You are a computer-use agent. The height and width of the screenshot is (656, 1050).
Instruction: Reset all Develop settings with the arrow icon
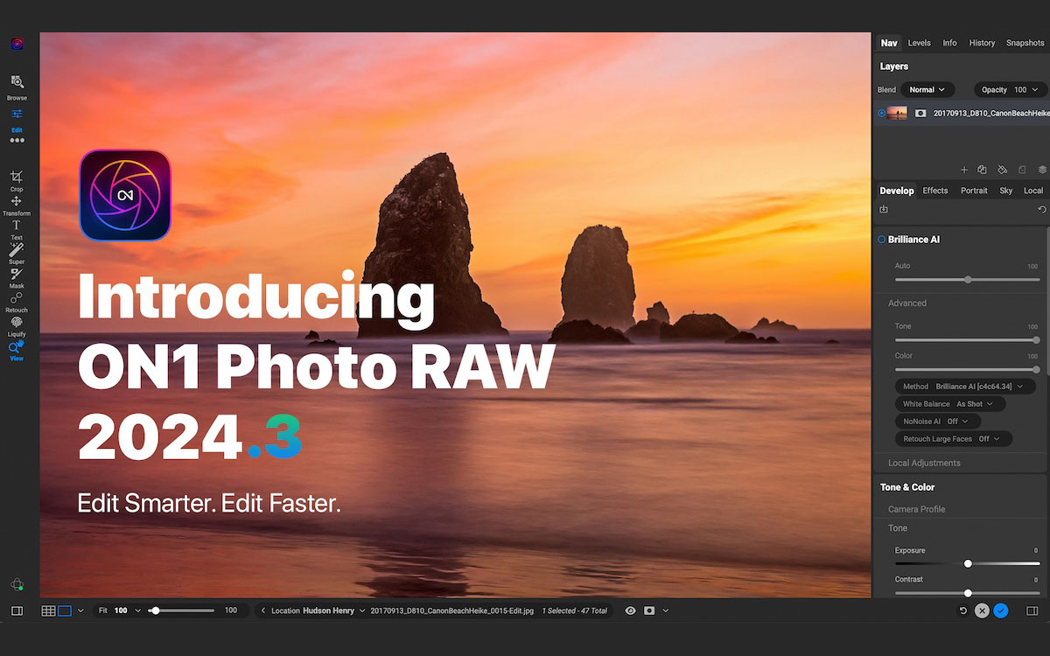click(1041, 209)
